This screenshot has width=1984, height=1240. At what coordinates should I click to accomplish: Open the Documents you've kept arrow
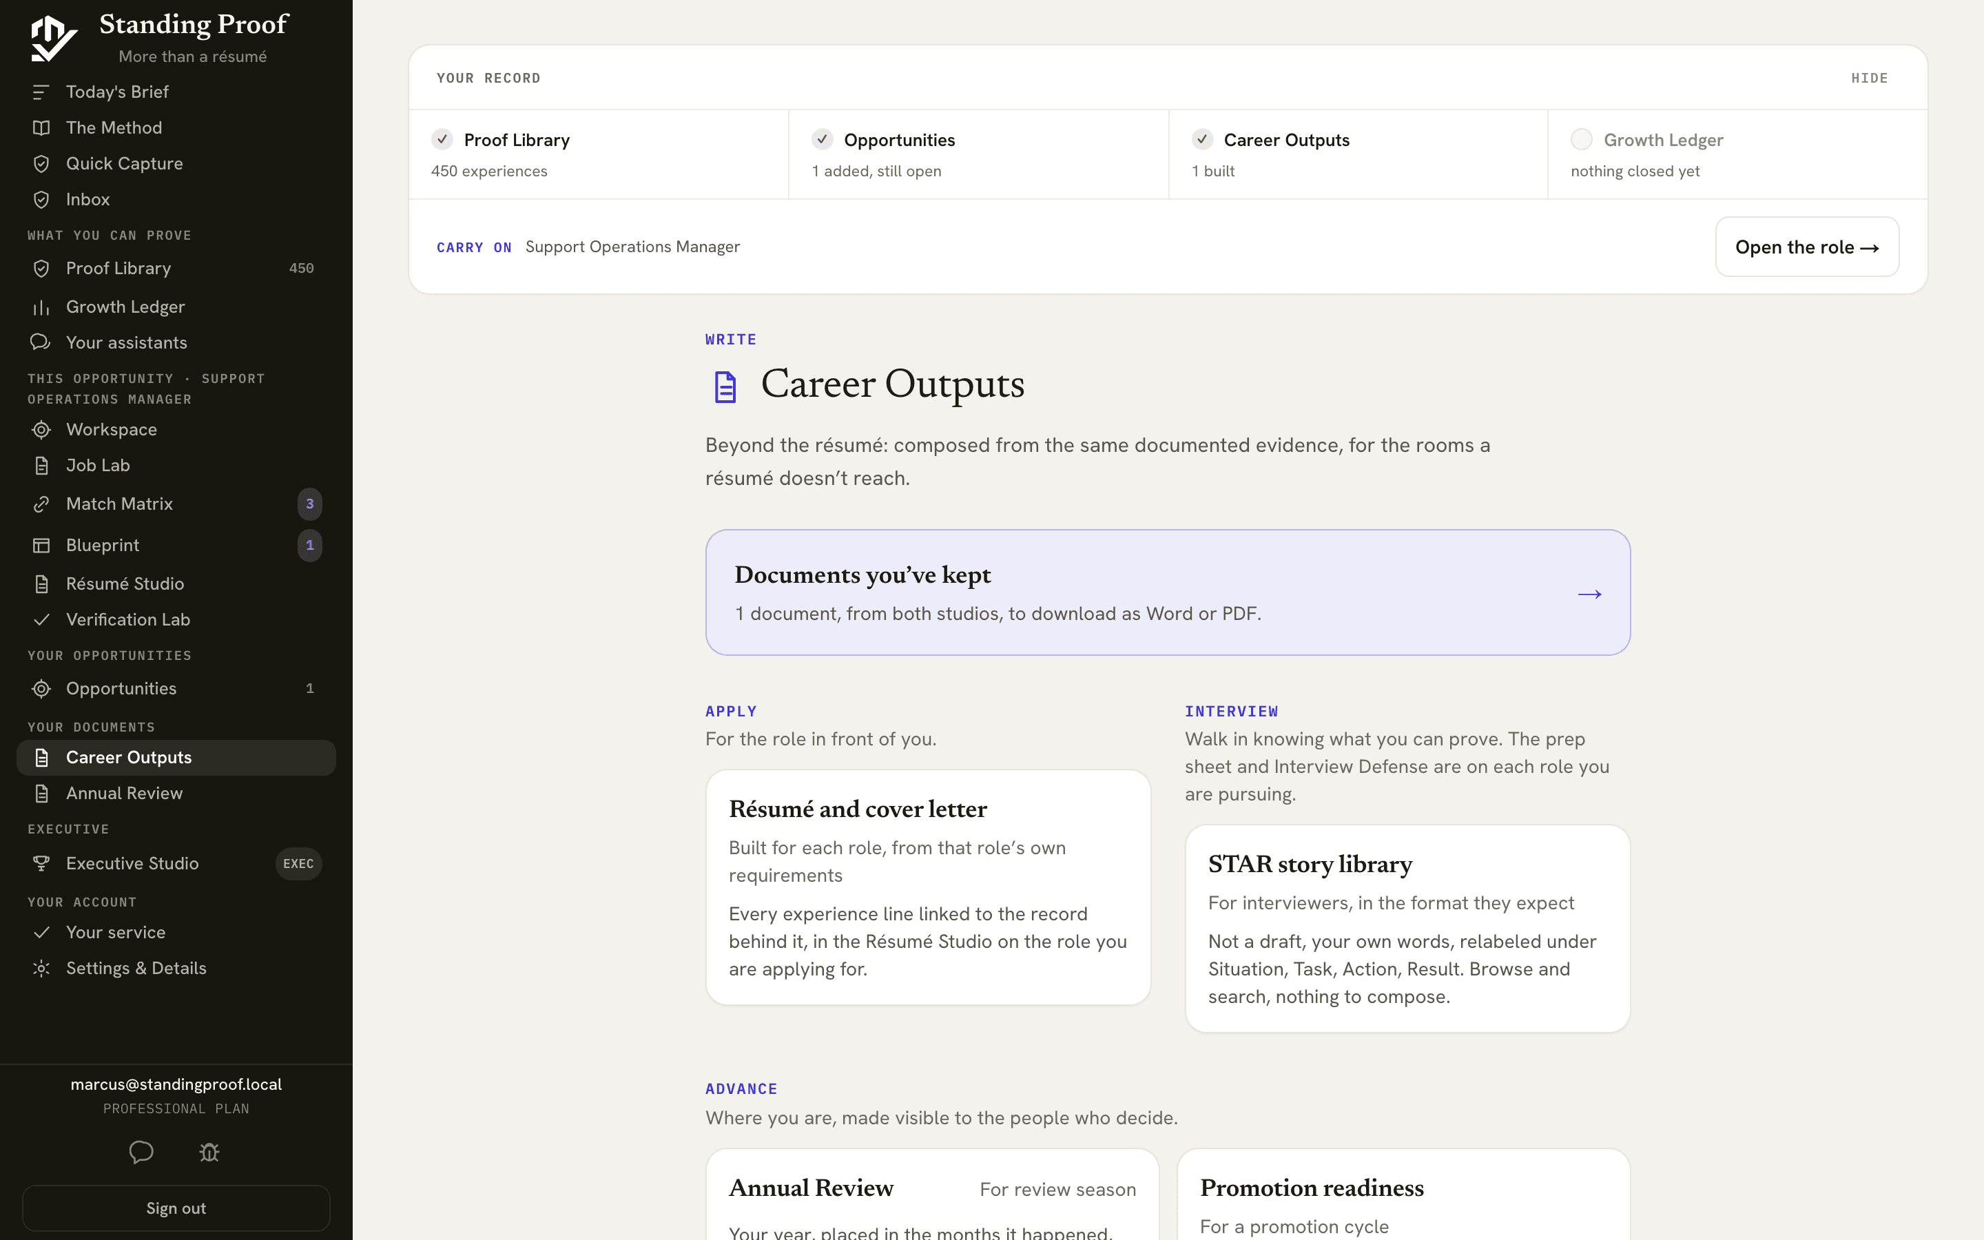coord(1590,594)
